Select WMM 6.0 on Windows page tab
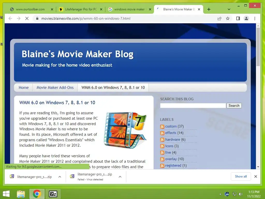The width and height of the screenshot is (265, 199). [113, 88]
